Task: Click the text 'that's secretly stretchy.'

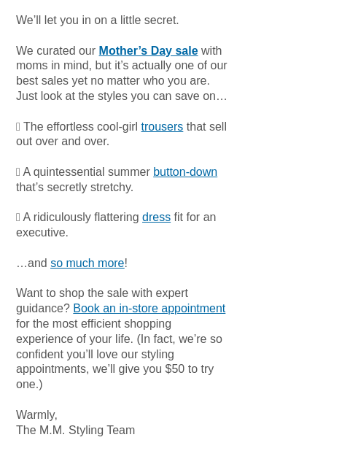Action: pyautogui.click(x=74, y=188)
